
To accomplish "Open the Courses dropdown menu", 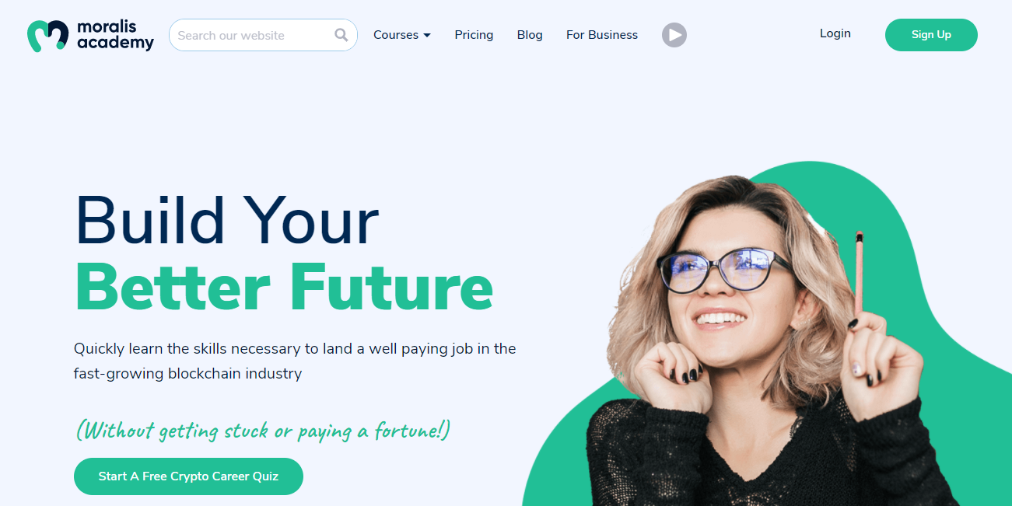I will tap(402, 35).
